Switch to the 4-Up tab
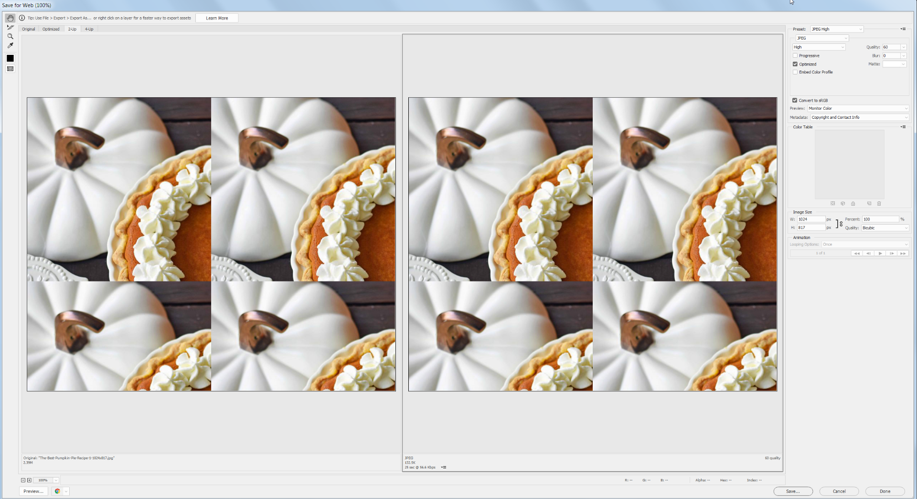 (89, 29)
